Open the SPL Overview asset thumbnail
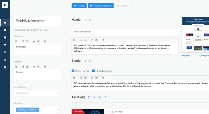Image resolution: width=209 pixels, height=114 pixels. pyautogui.click(x=88, y=111)
